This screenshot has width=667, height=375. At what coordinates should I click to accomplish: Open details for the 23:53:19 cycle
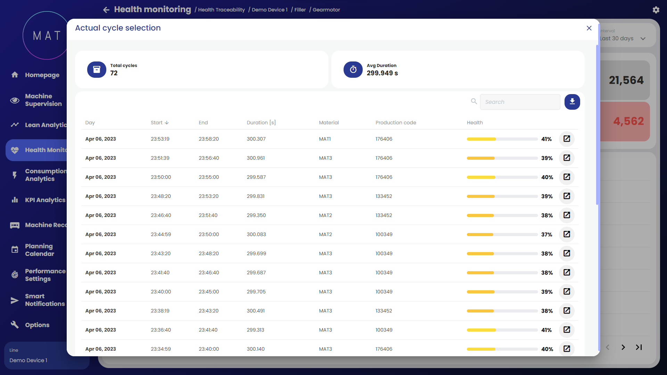pyautogui.click(x=567, y=139)
